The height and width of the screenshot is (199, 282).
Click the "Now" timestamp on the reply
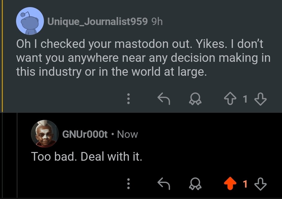click(127, 134)
